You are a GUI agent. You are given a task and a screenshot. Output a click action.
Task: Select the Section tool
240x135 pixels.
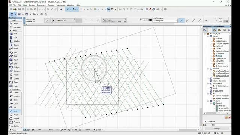(15, 126)
